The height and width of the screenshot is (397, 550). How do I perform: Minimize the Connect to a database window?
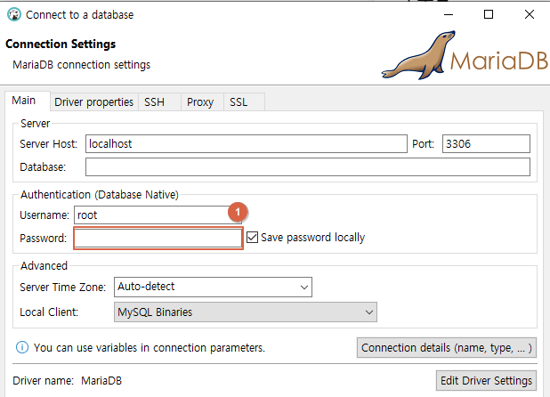(x=449, y=15)
